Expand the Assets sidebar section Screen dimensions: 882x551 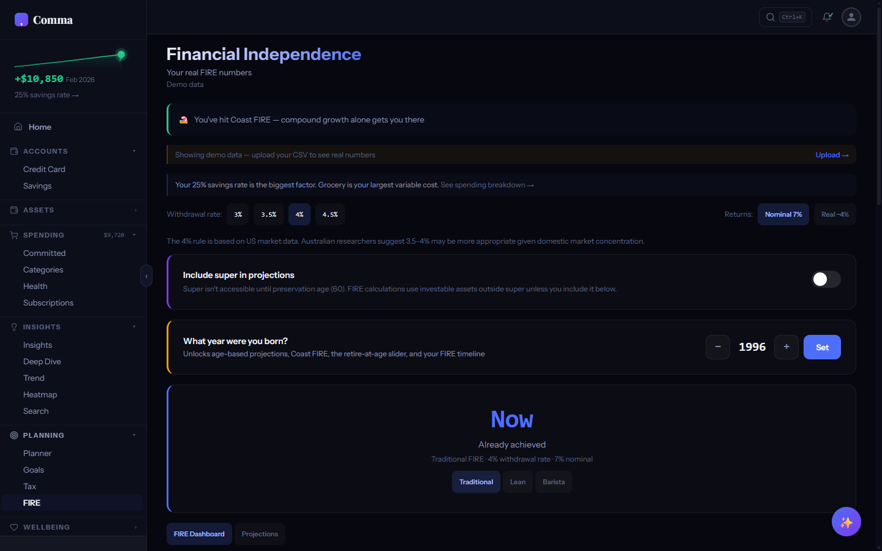click(x=135, y=210)
